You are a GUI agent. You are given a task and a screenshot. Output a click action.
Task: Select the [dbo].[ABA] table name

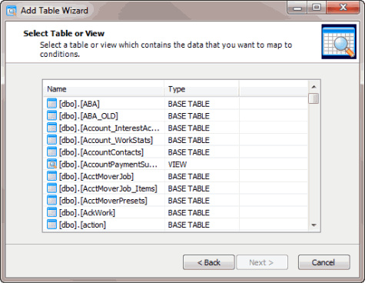[79, 104]
